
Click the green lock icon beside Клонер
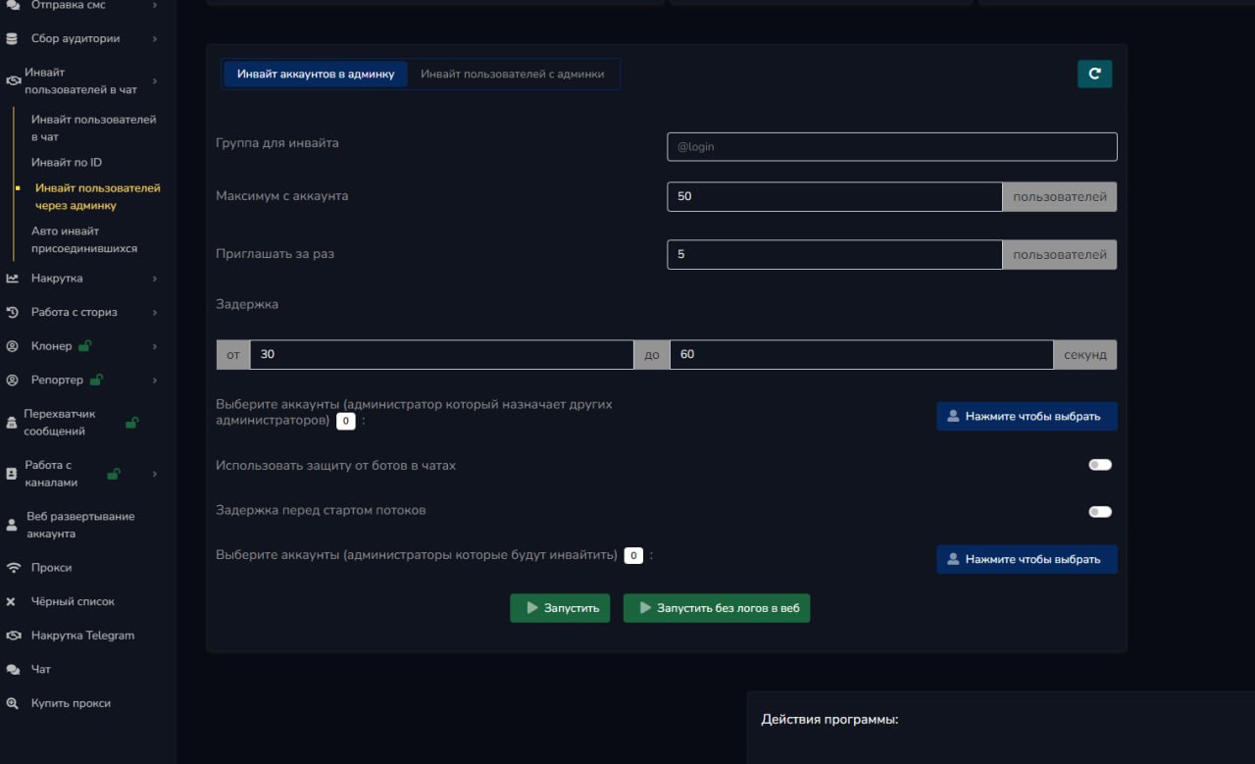[84, 346]
